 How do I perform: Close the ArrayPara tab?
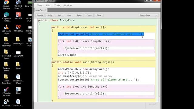click(x=45, y=10)
